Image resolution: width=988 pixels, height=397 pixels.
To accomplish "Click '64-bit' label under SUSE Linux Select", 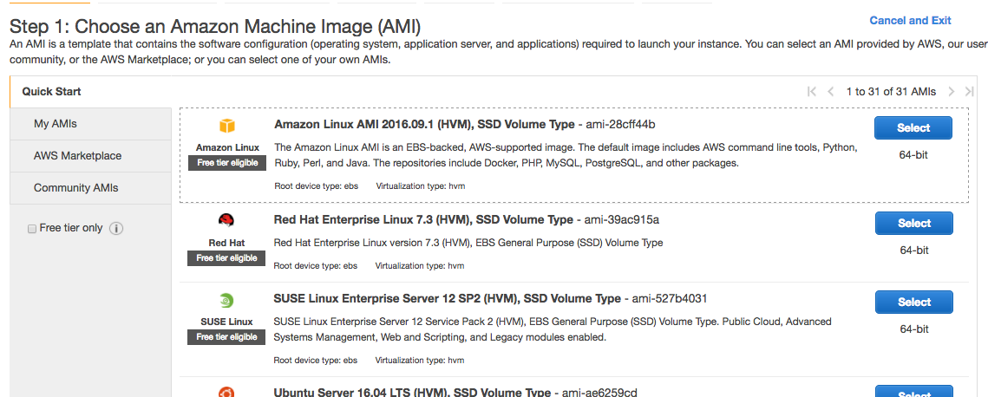I will (x=914, y=329).
